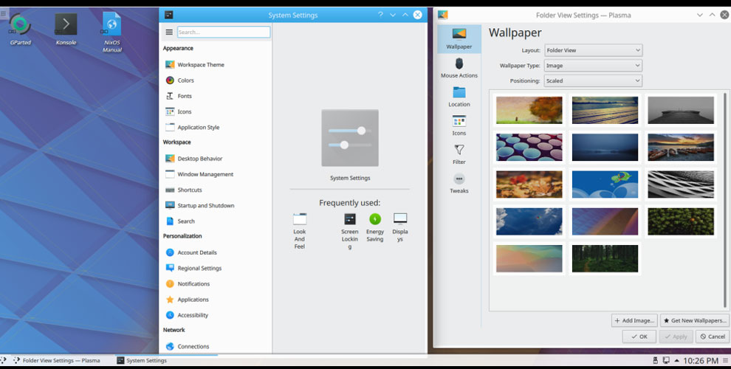
Task: Select the purple circles wallpaper thumbnail
Action: tap(529, 147)
